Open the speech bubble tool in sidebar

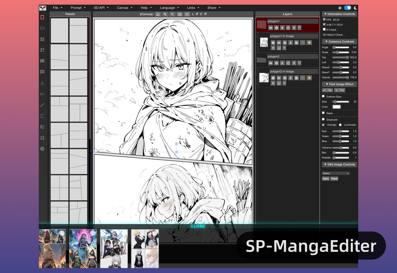[x=42, y=61]
